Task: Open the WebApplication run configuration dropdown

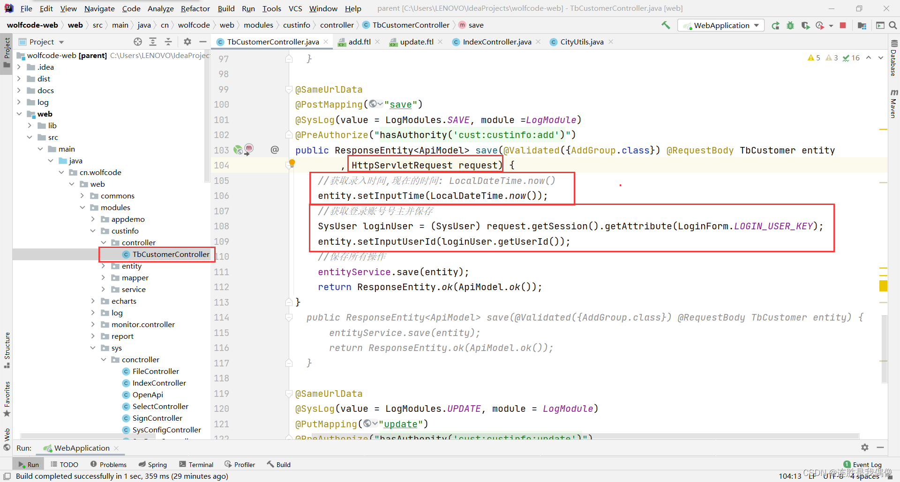Action: coord(721,25)
